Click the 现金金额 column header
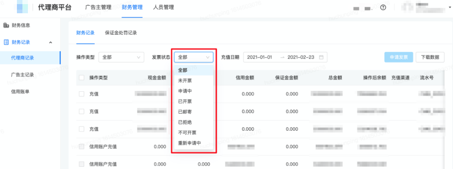 click(157, 78)
